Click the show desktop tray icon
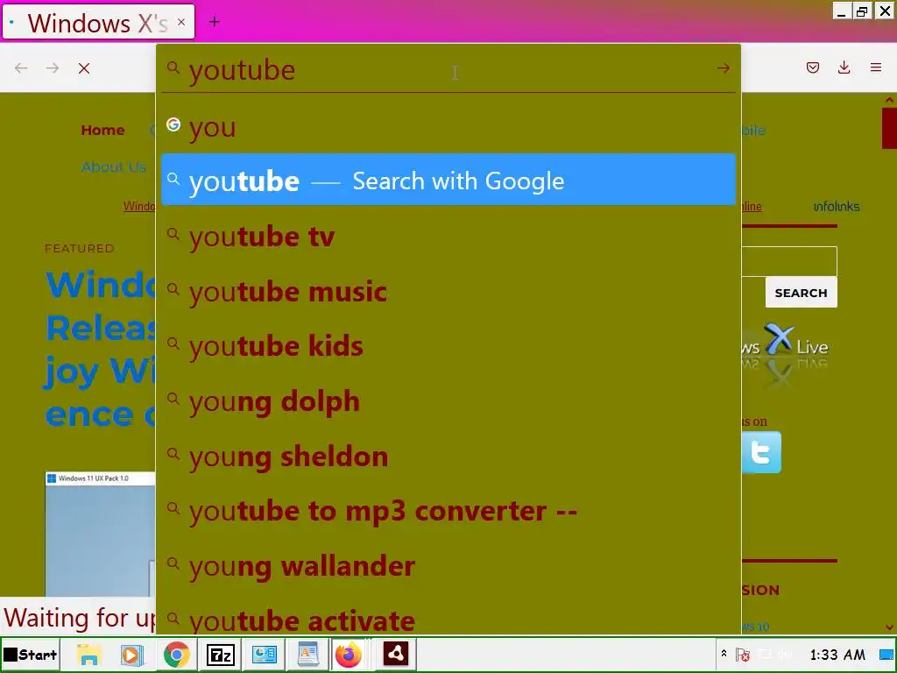The width and height of the screenshot is (897, 673). [886, 654]
